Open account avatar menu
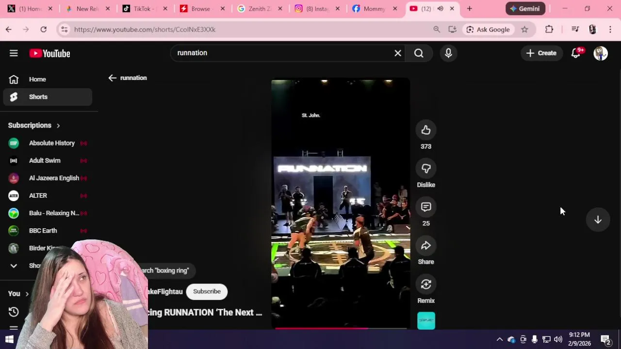This screenshot has height=349, width=621. 601,53
